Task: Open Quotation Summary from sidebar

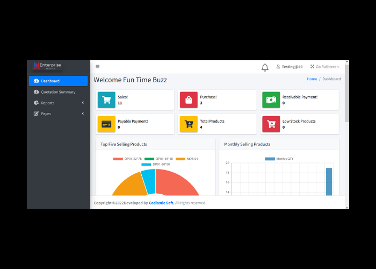Action: click(58, 92)
